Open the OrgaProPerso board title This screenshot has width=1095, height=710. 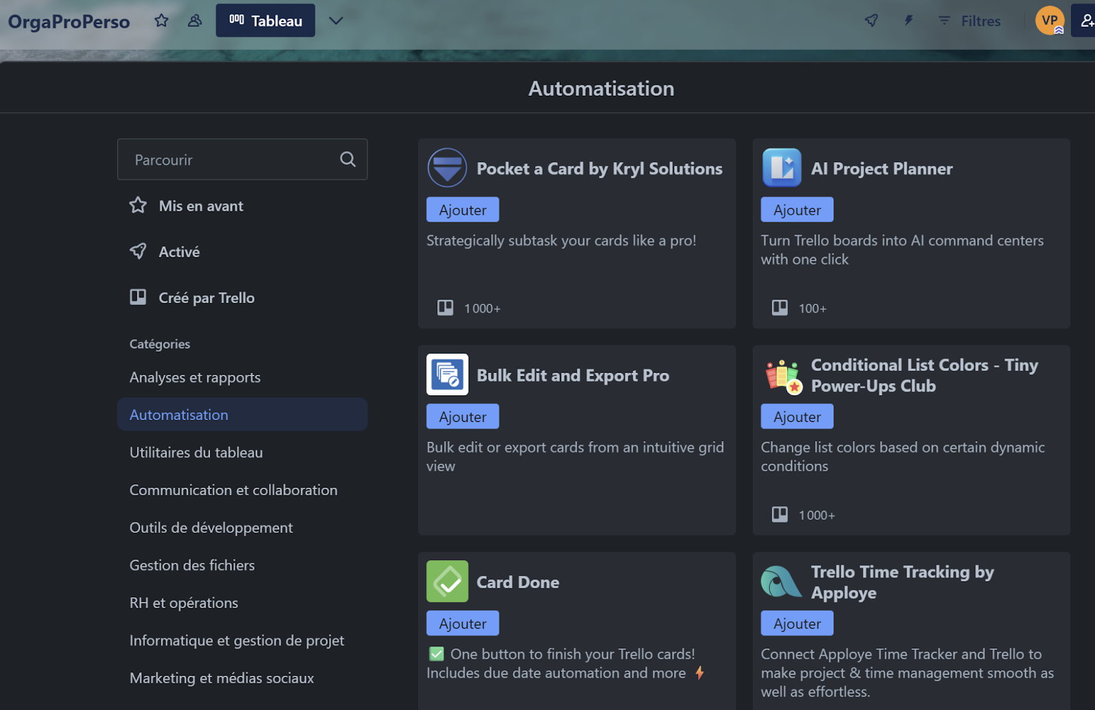point(69,22)
